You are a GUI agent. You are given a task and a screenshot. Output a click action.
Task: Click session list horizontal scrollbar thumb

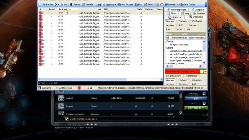84,79
